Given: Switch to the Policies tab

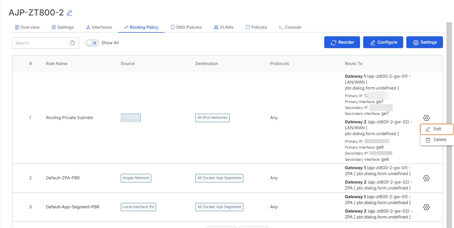Looking at the screenshot, I should (256, 27).
